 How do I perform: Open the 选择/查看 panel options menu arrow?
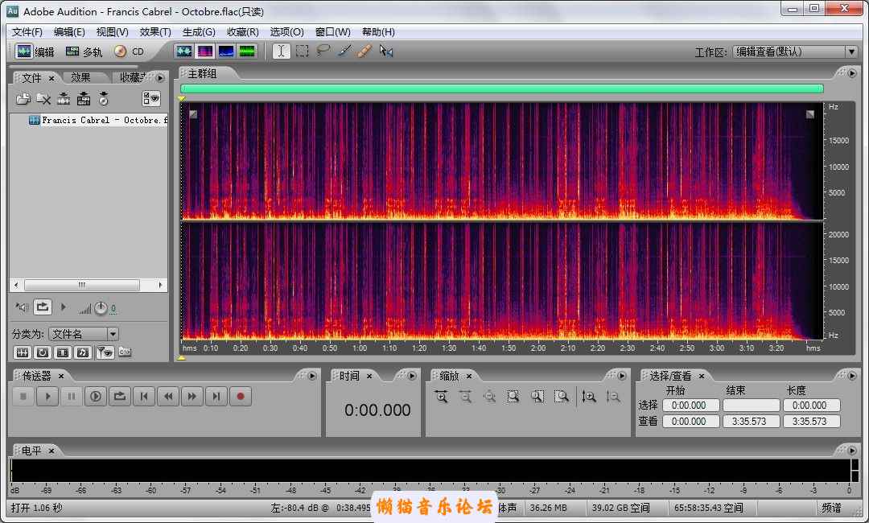point(852,377)
